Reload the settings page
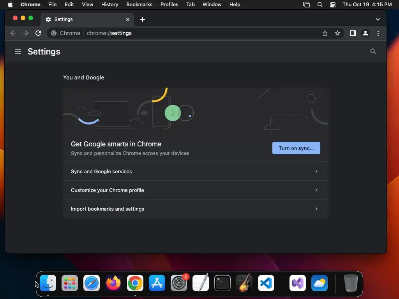Viewport: 399px width, 299px height. pos(38,33)
